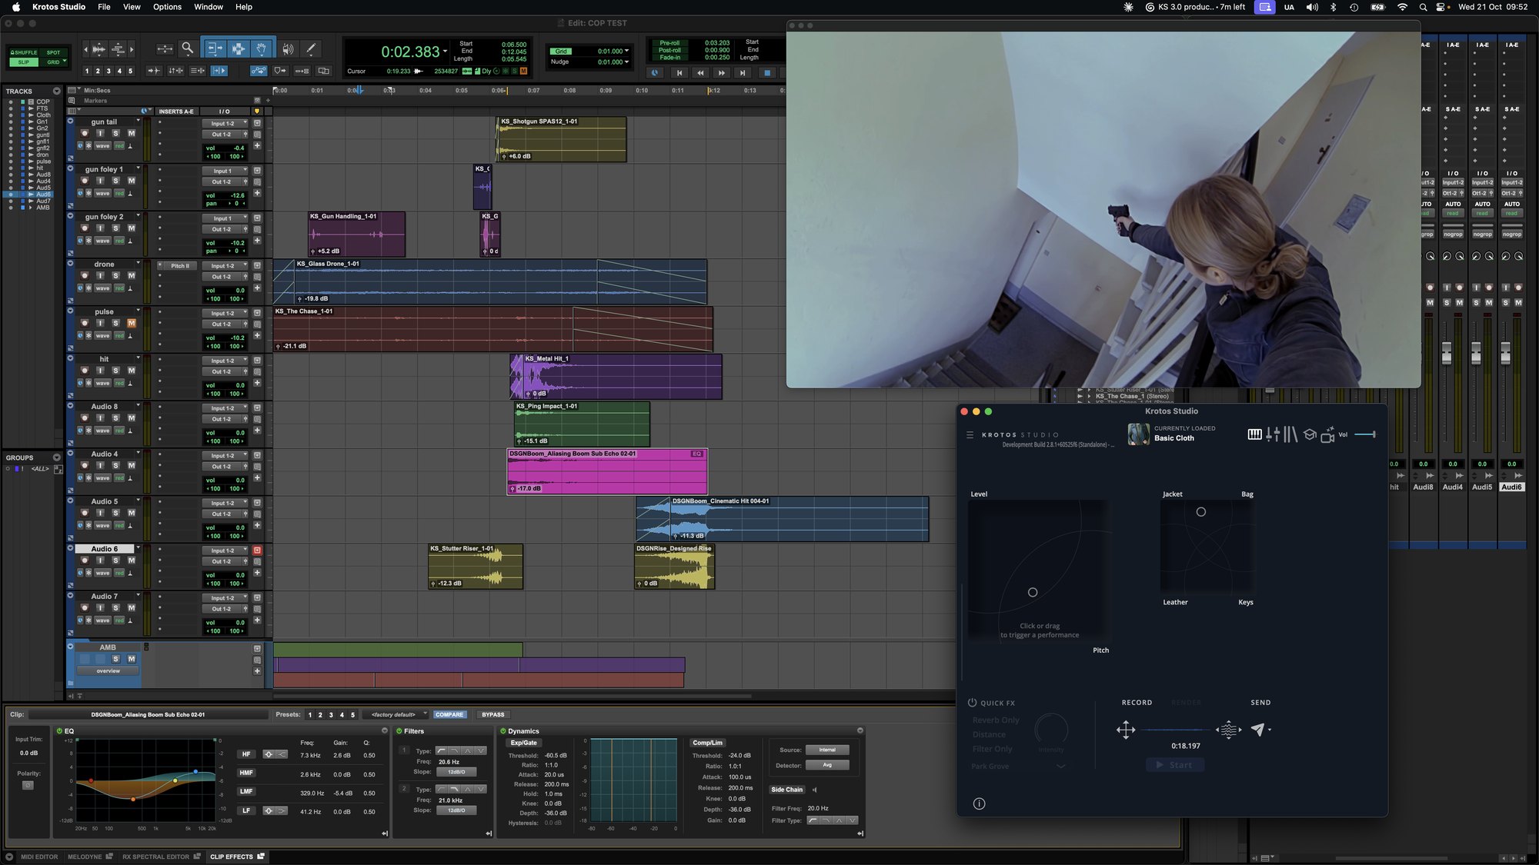Open the factory default preset dropdown
Image resolution: width=1539 pixels, height=865 pixels.
pos(397,714)
